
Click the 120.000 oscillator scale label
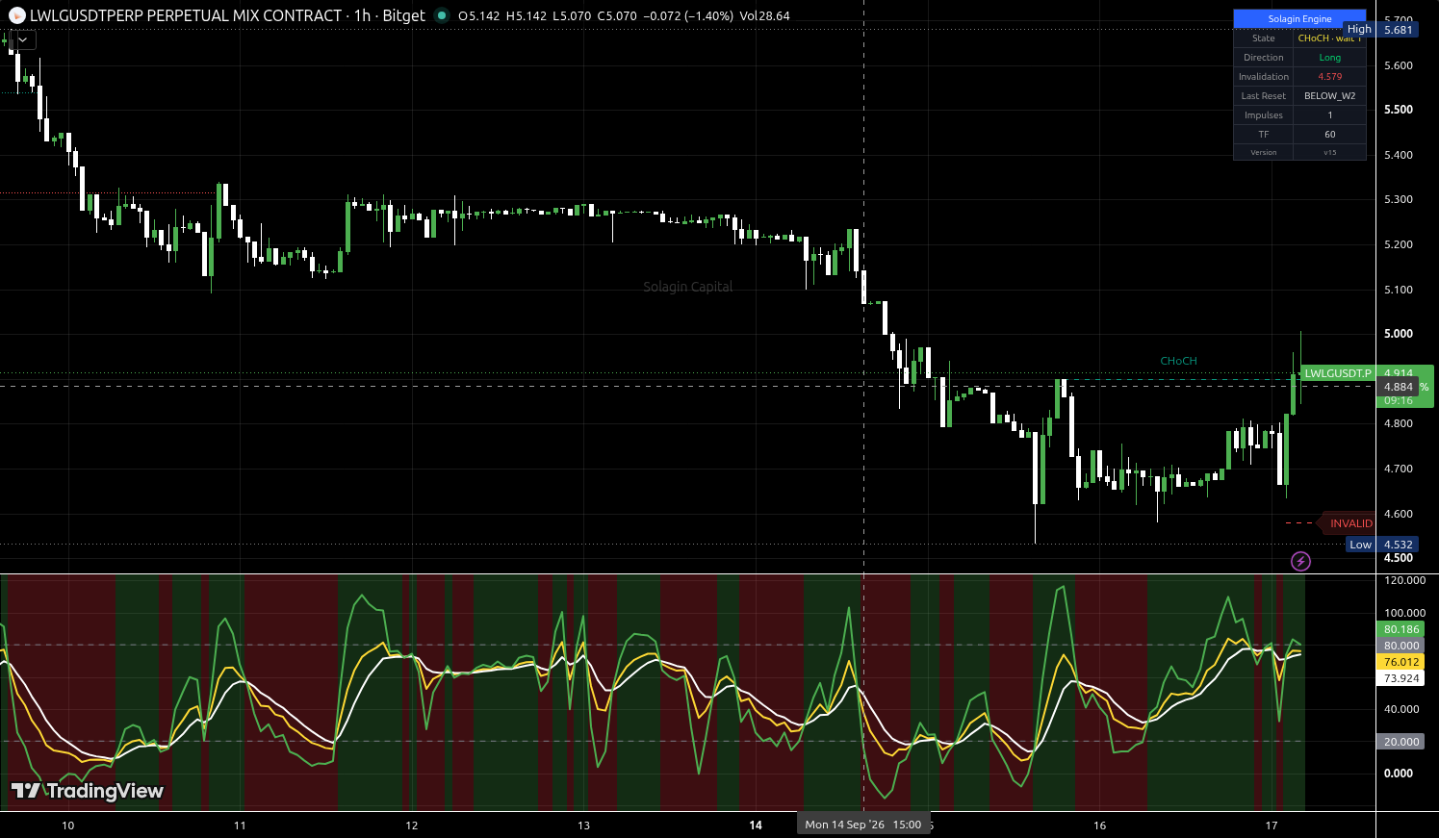(x=1404, y=580)
